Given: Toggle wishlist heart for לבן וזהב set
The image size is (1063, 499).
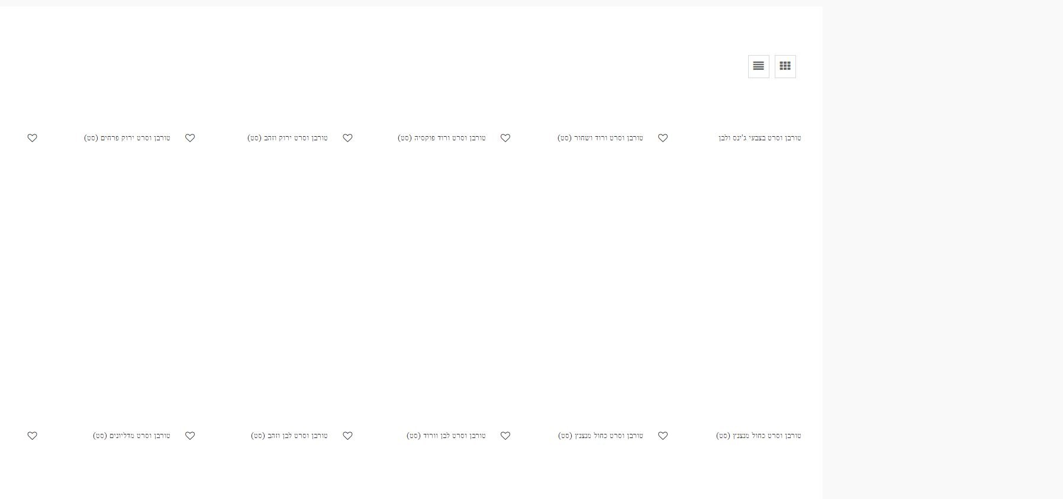Looking at the screenshot, I should point(190,436).
